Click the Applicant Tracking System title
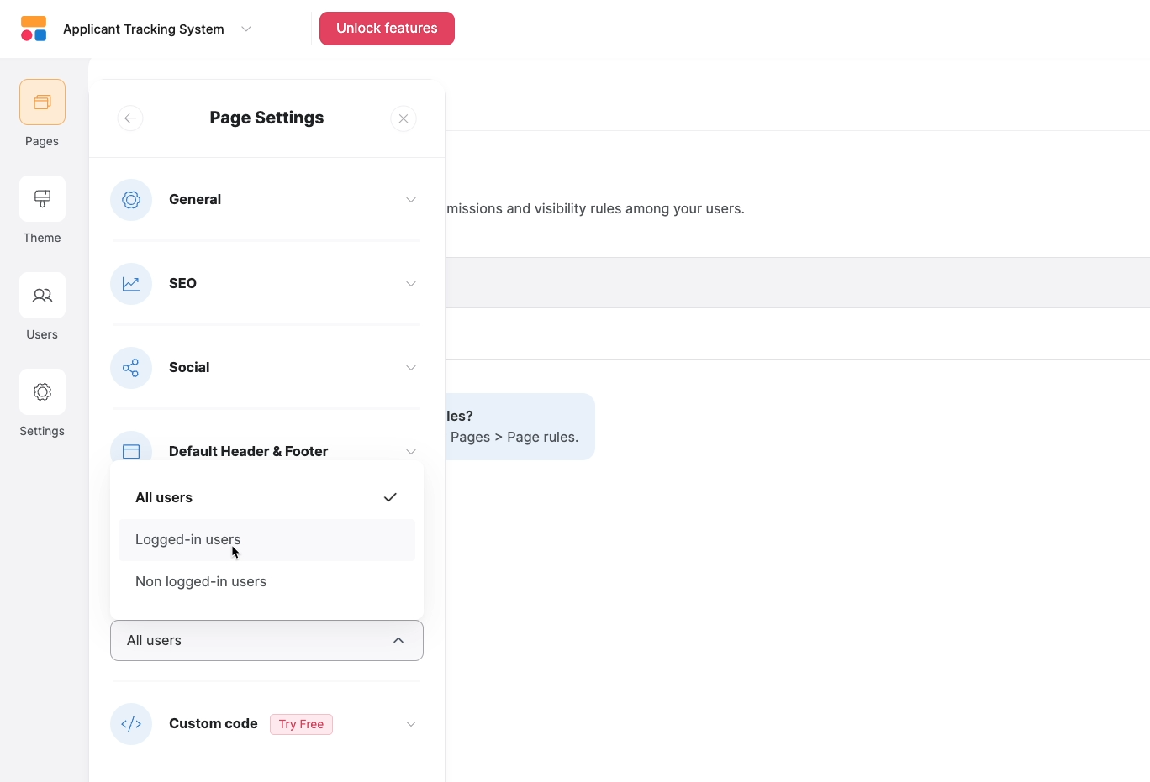Image resolution: width=1150 pixels, height=782 pixels. (x=144, y=29)
